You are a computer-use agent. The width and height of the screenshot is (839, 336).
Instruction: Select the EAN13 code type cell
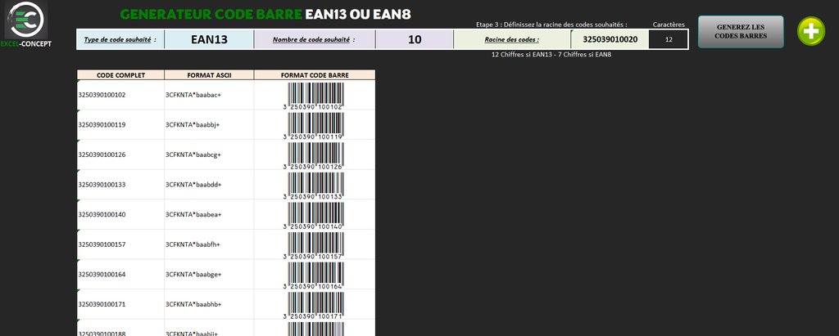(209, 39)
